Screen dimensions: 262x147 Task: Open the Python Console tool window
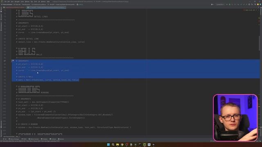(x=34, y=139)
